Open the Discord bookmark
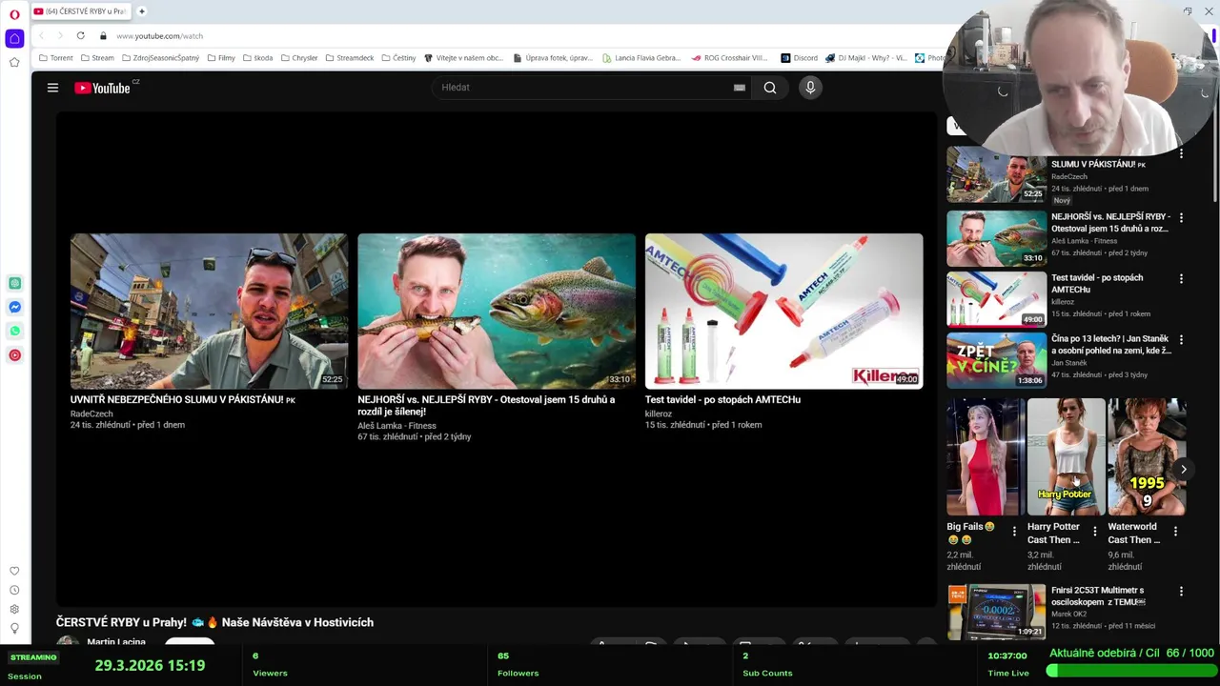 (x=799, y=58)
